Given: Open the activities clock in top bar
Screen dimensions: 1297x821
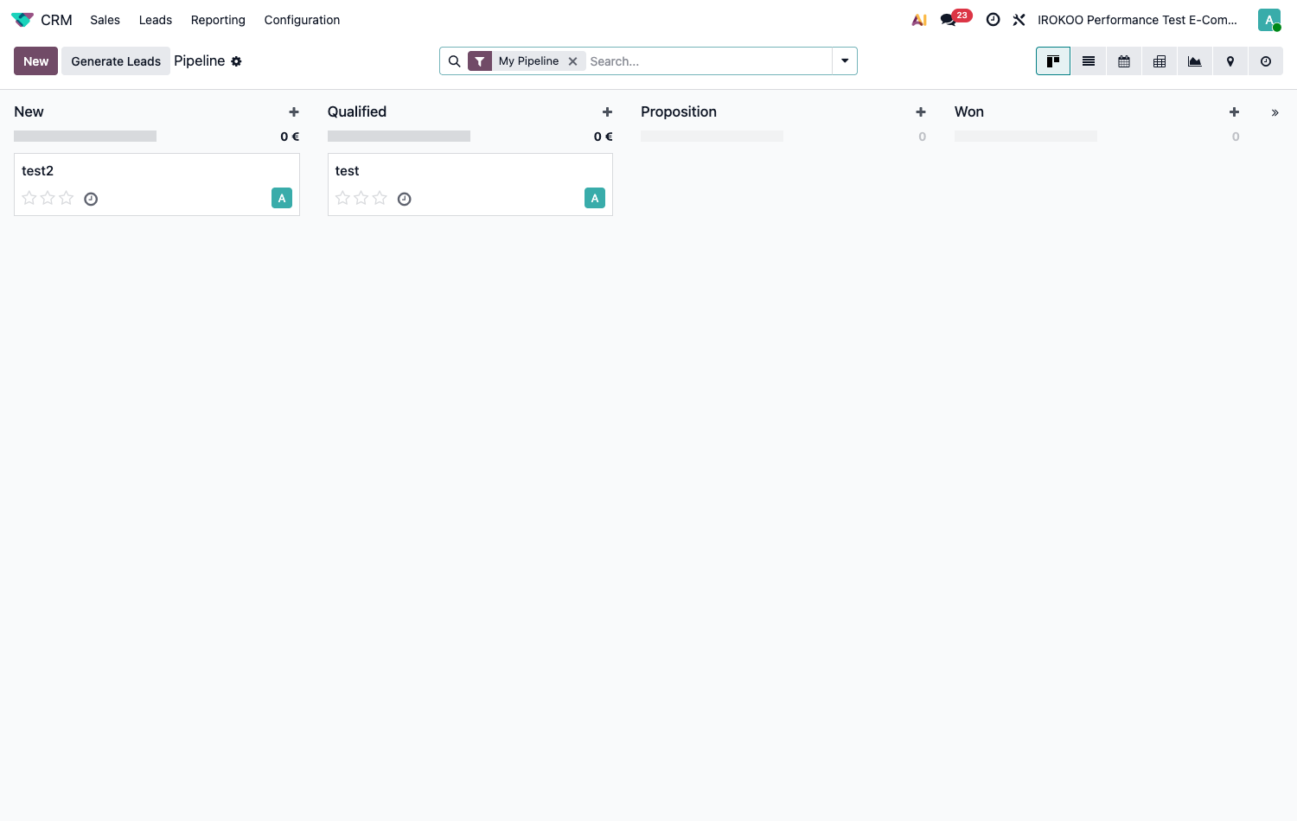Looking at the screenshot, I should (x=993, y=20).
